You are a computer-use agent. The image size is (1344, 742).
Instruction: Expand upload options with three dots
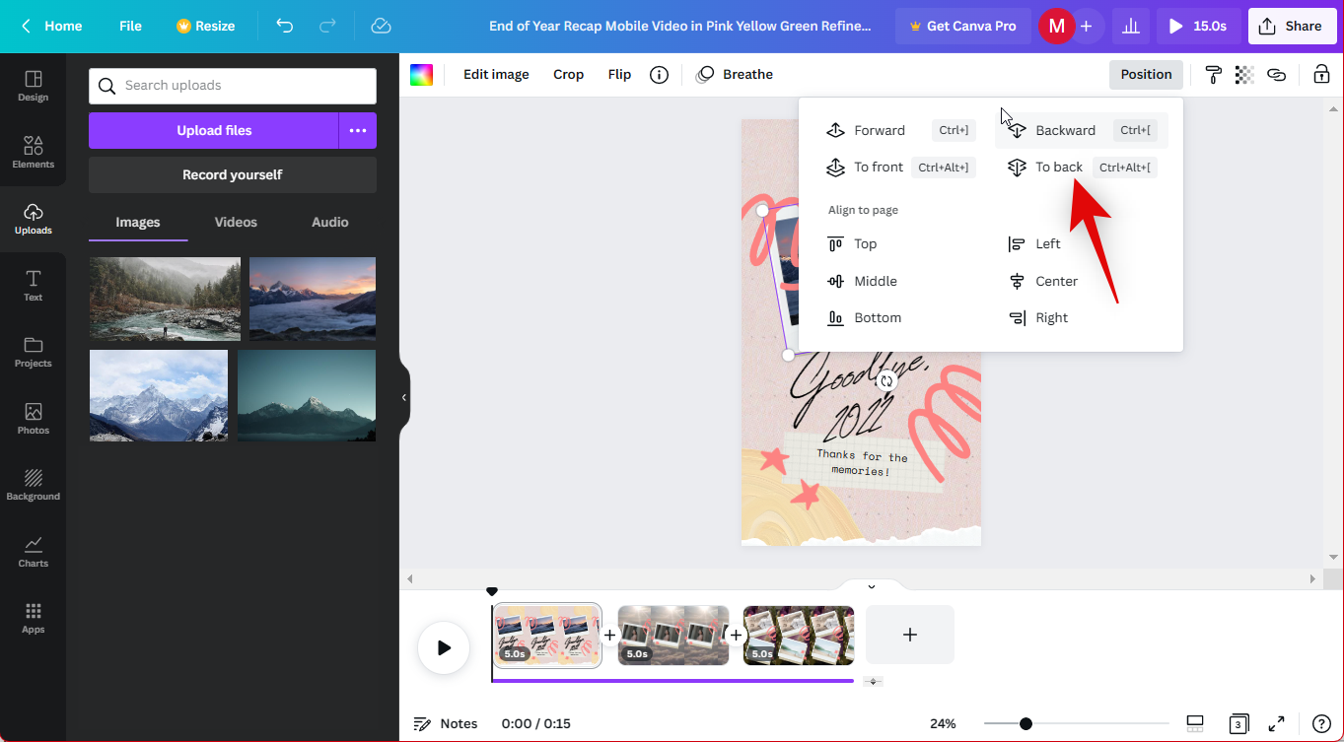point(358,130)
